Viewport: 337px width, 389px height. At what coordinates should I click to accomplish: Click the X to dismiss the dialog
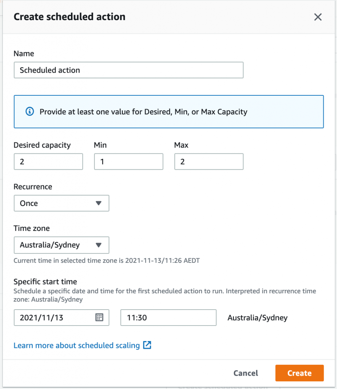318,17
